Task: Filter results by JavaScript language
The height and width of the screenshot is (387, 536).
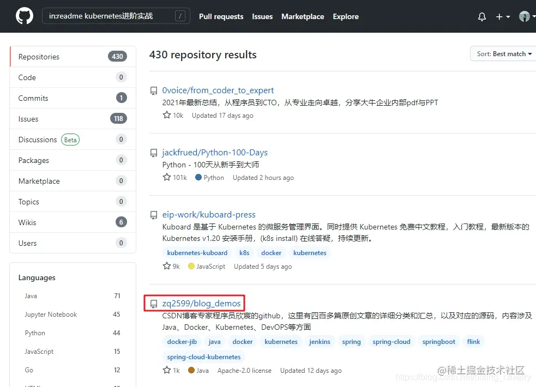Action: pos(73,351)
